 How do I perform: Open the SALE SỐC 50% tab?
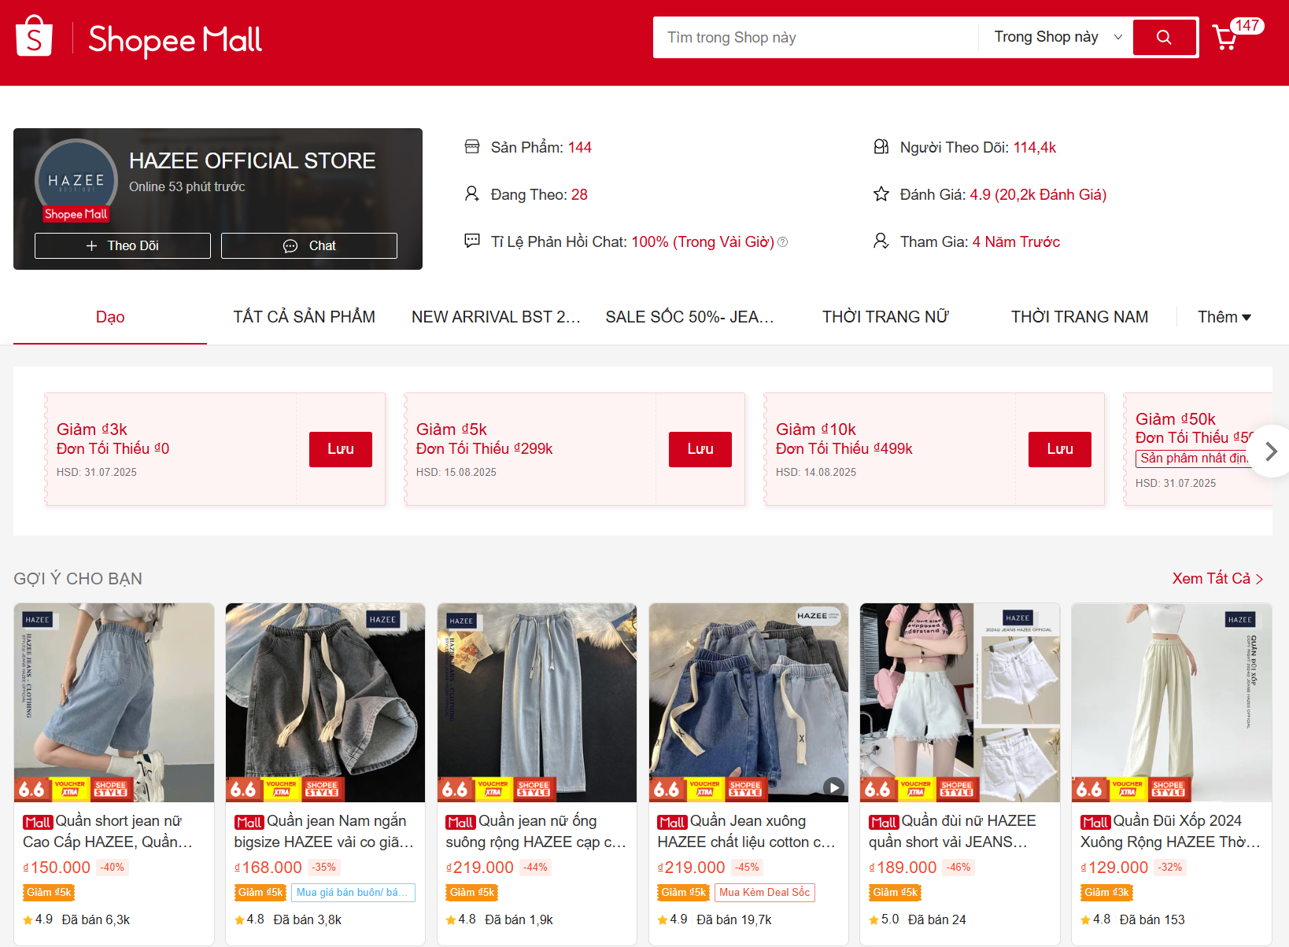pyautogui.click(x=690, y=317)
